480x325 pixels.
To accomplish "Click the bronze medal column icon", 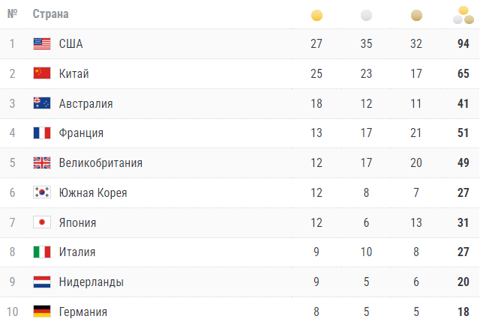I will click(x=416, y=14).
